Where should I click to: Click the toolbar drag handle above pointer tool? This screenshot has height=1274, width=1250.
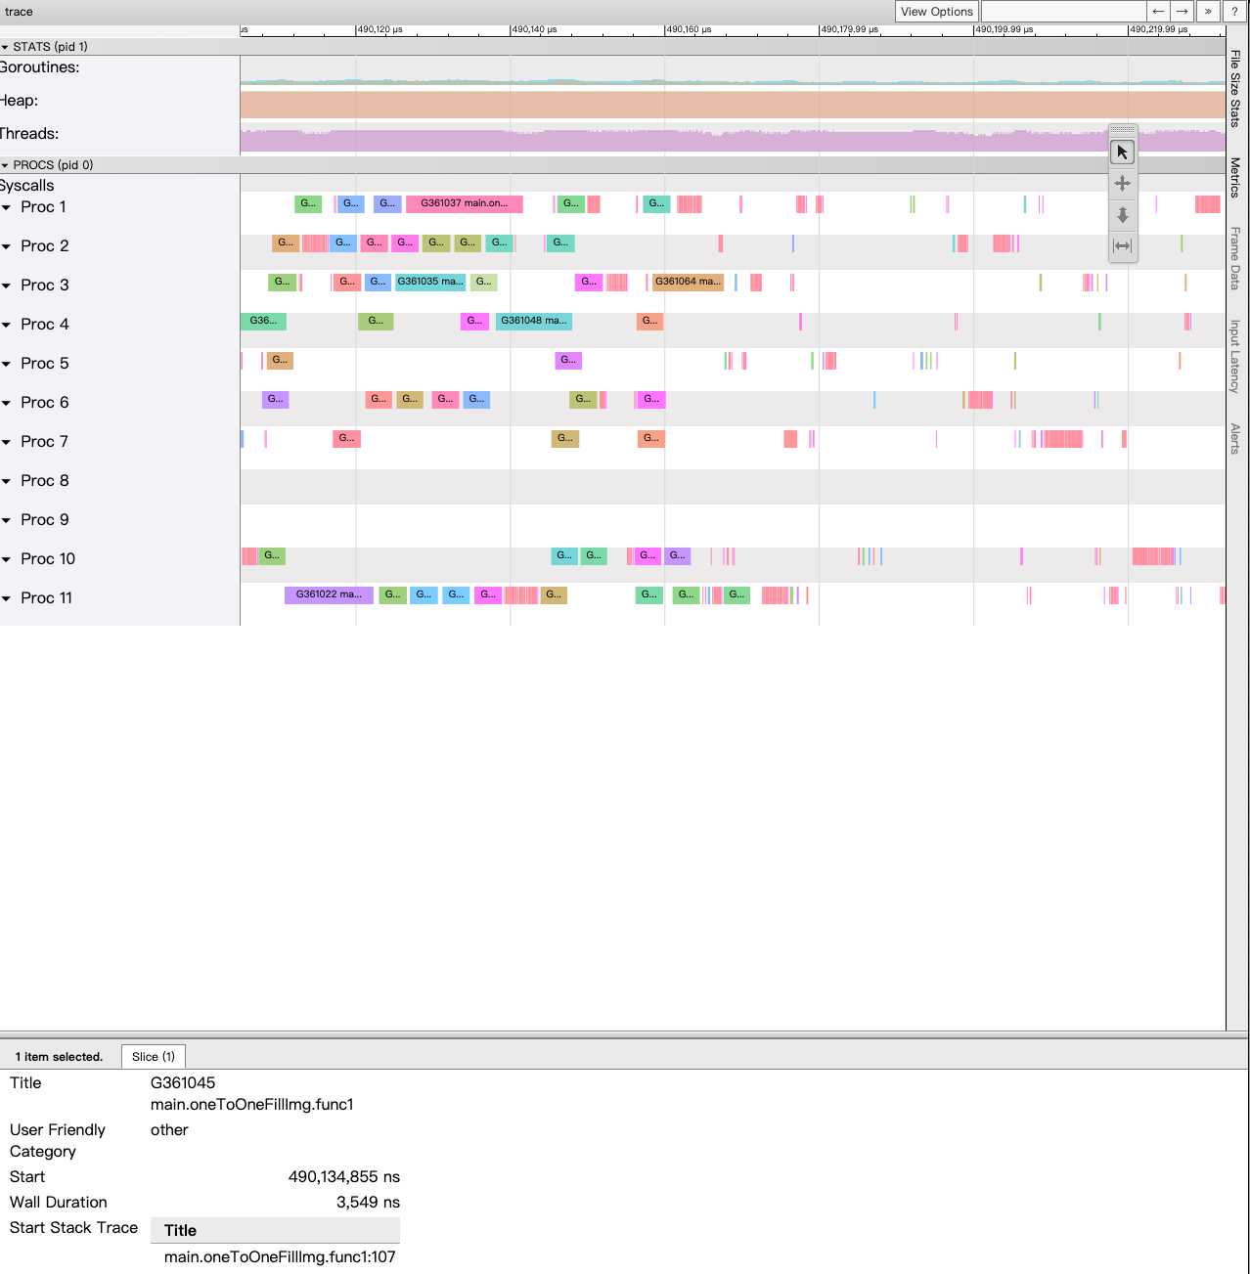click(1122, 129)
